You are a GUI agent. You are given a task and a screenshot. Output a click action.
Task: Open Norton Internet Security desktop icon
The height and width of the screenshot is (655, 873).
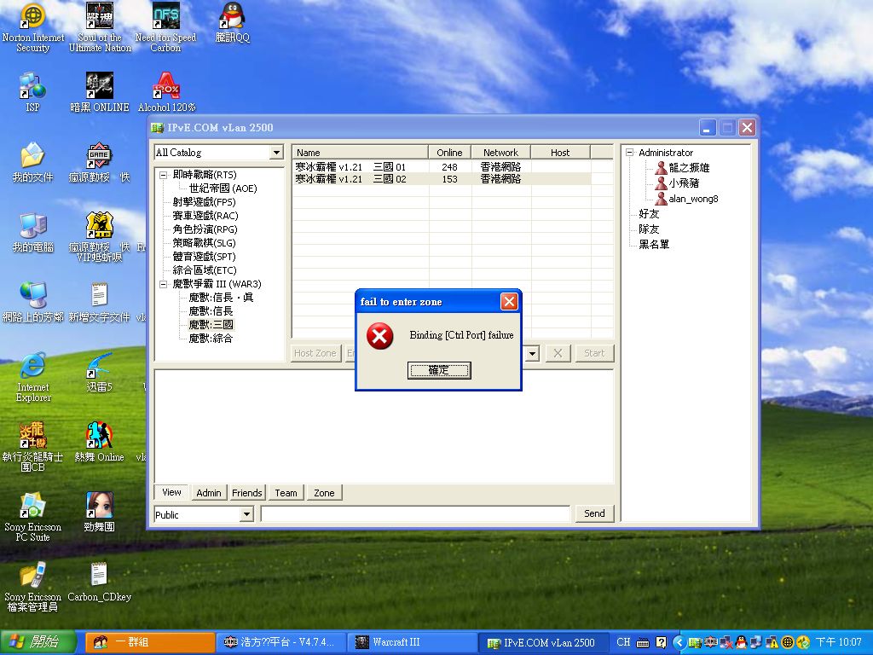click(x=32, y=17)
